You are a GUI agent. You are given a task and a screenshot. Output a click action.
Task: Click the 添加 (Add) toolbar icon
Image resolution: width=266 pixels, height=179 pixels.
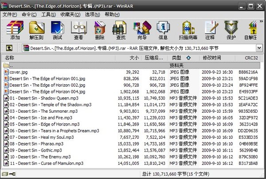pyautogui.click(x=15, y=30)
